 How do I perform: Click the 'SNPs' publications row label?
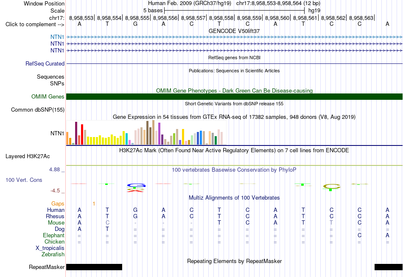pyautogui.click(x=57, y=84)
